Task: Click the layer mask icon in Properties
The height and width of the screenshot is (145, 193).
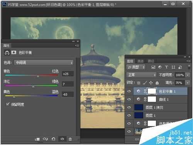Action: (x=14, y=52)
